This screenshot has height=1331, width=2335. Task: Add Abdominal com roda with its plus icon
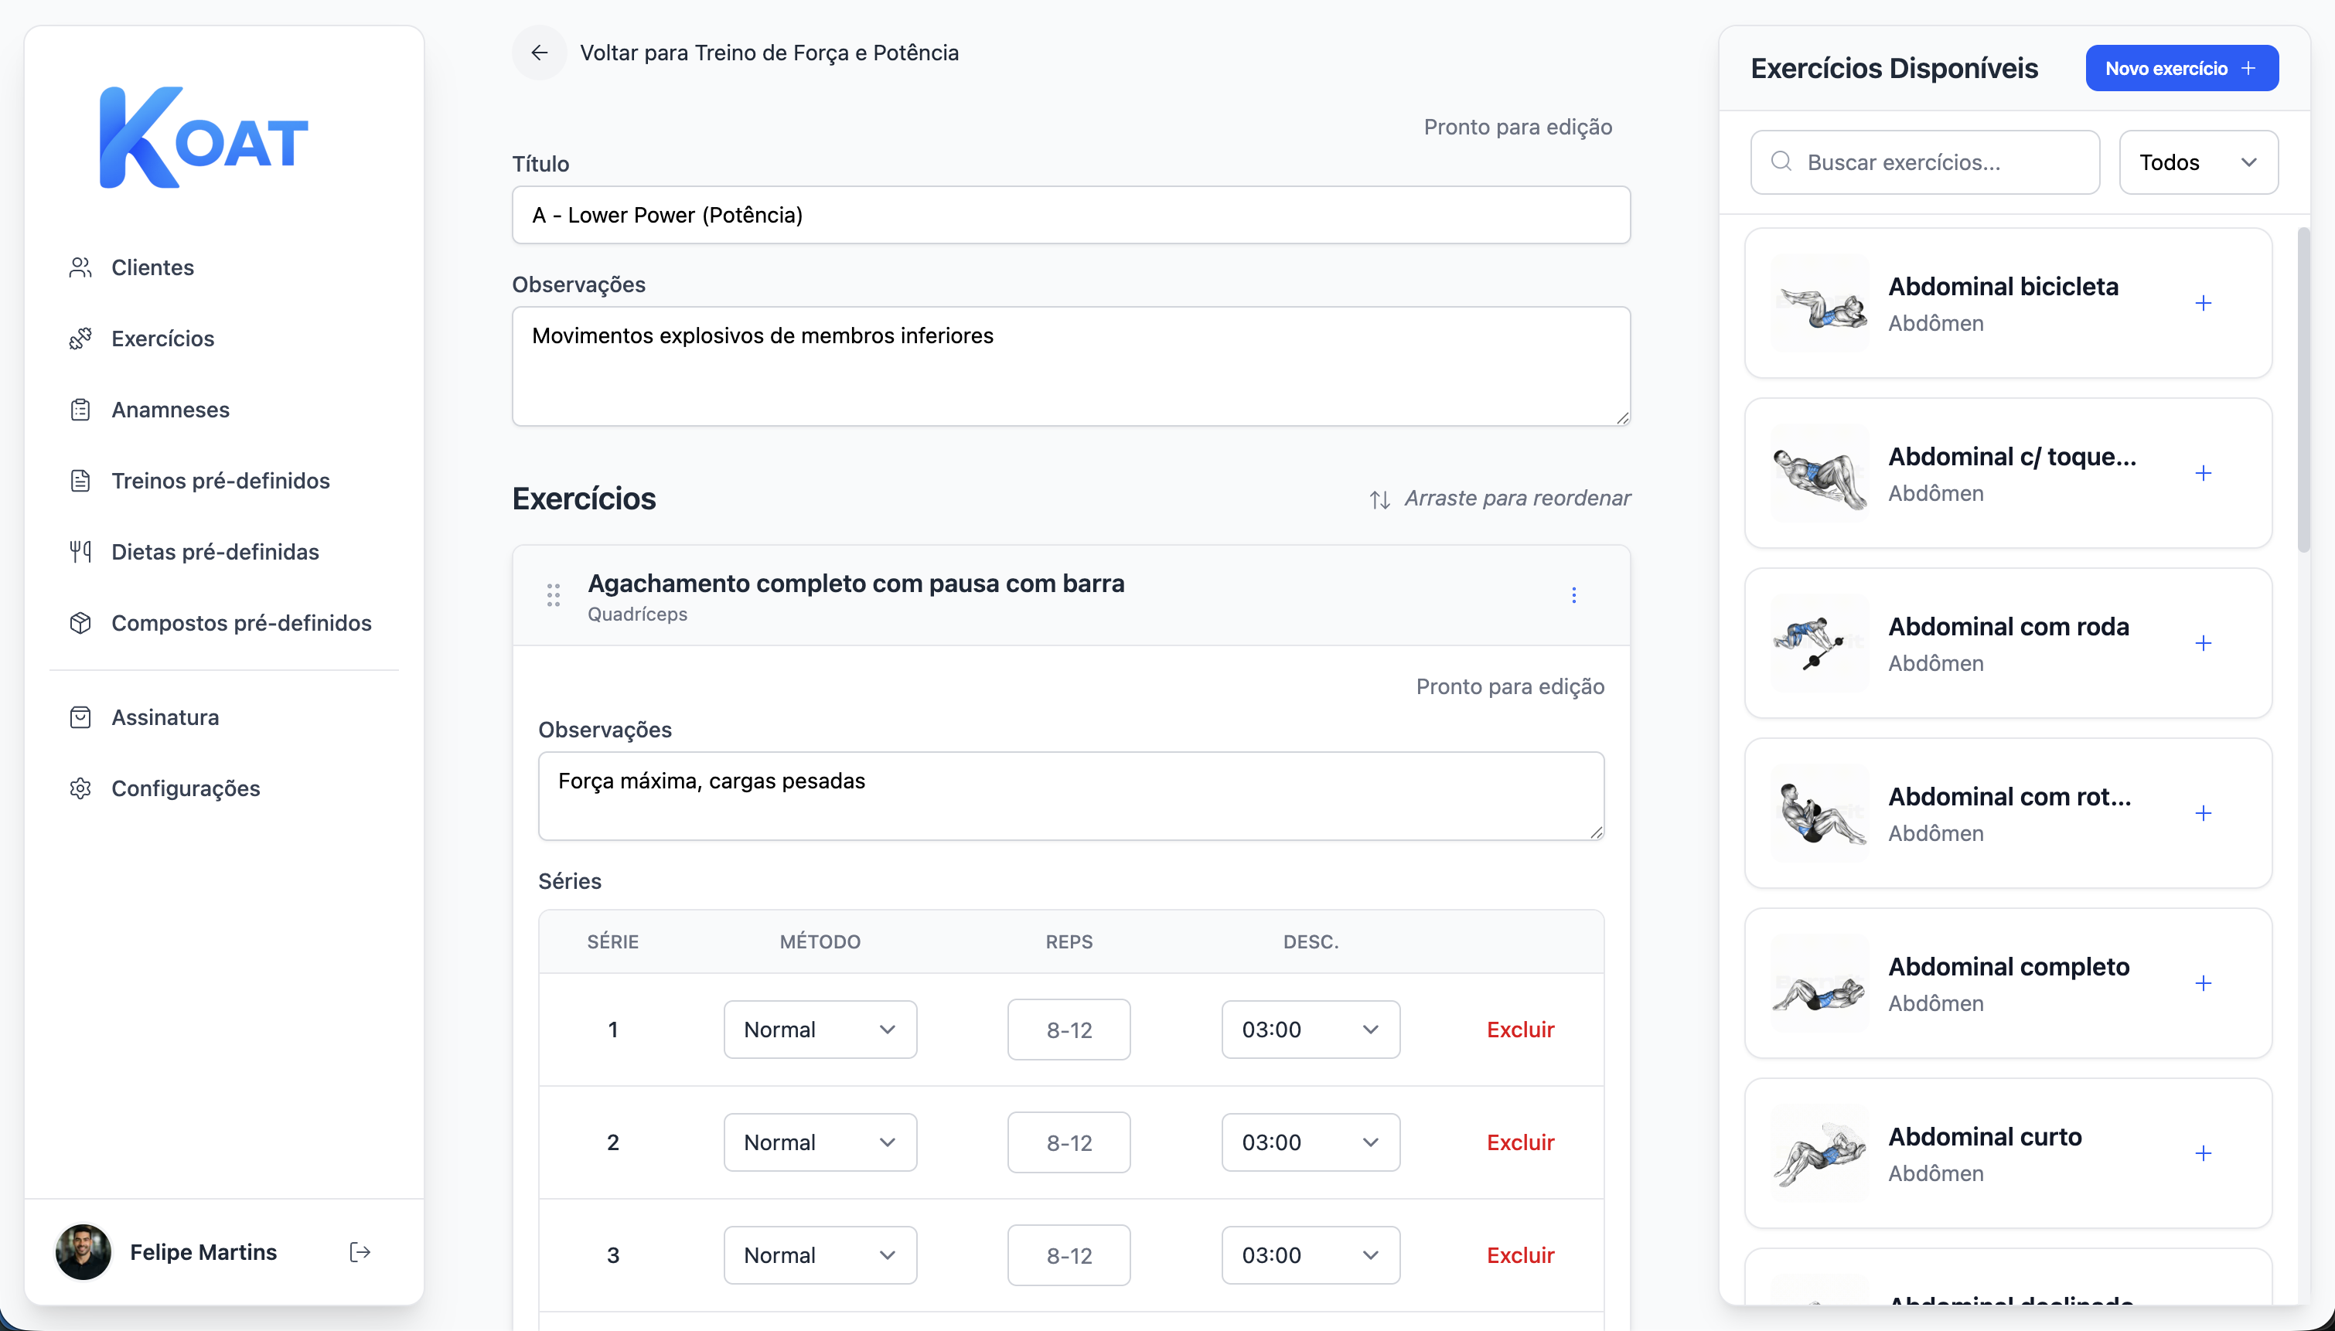2203,644
